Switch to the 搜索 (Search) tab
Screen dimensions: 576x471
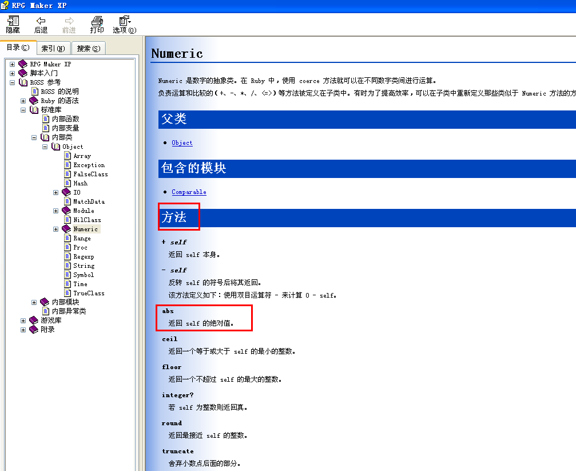tap(89, 48)
